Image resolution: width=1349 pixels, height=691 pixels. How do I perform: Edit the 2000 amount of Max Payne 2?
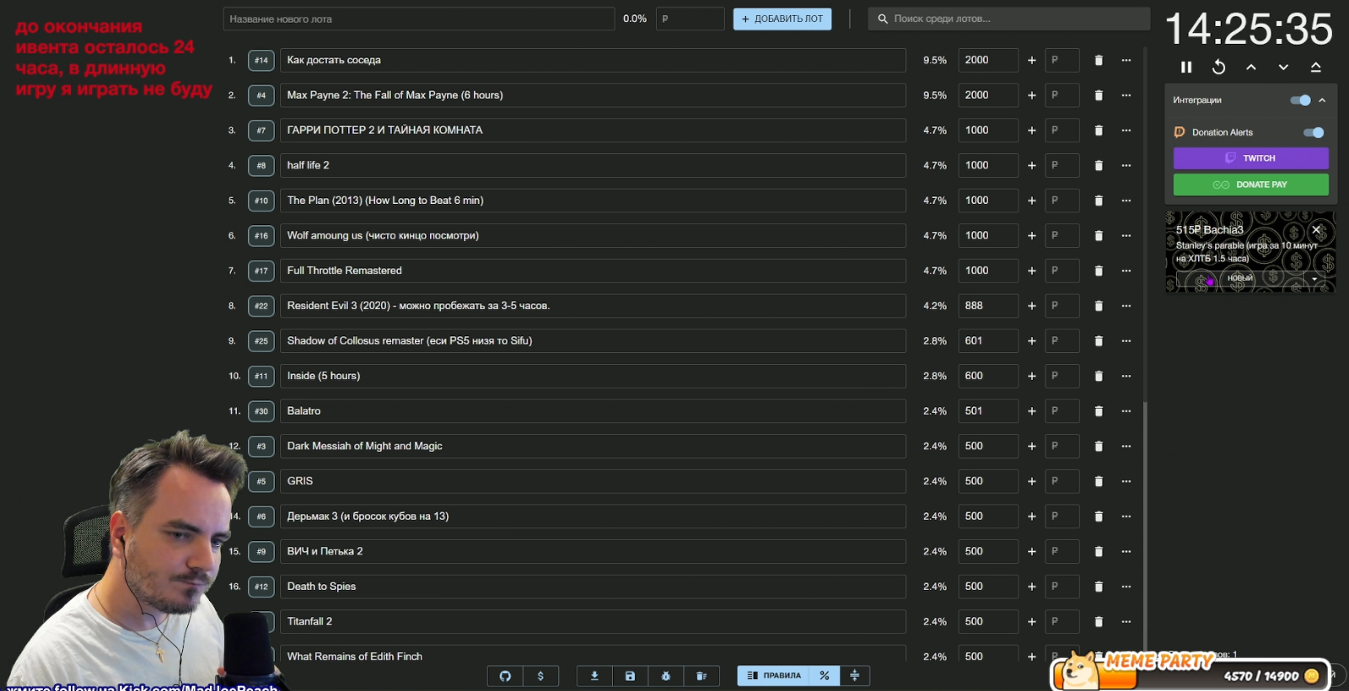tap(988, 95)
